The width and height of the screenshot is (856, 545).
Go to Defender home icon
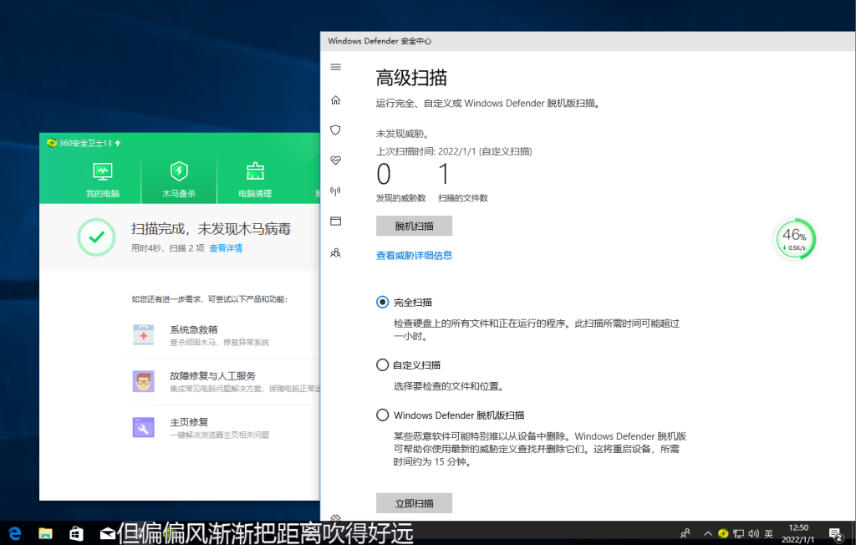[x=336, y=100]
